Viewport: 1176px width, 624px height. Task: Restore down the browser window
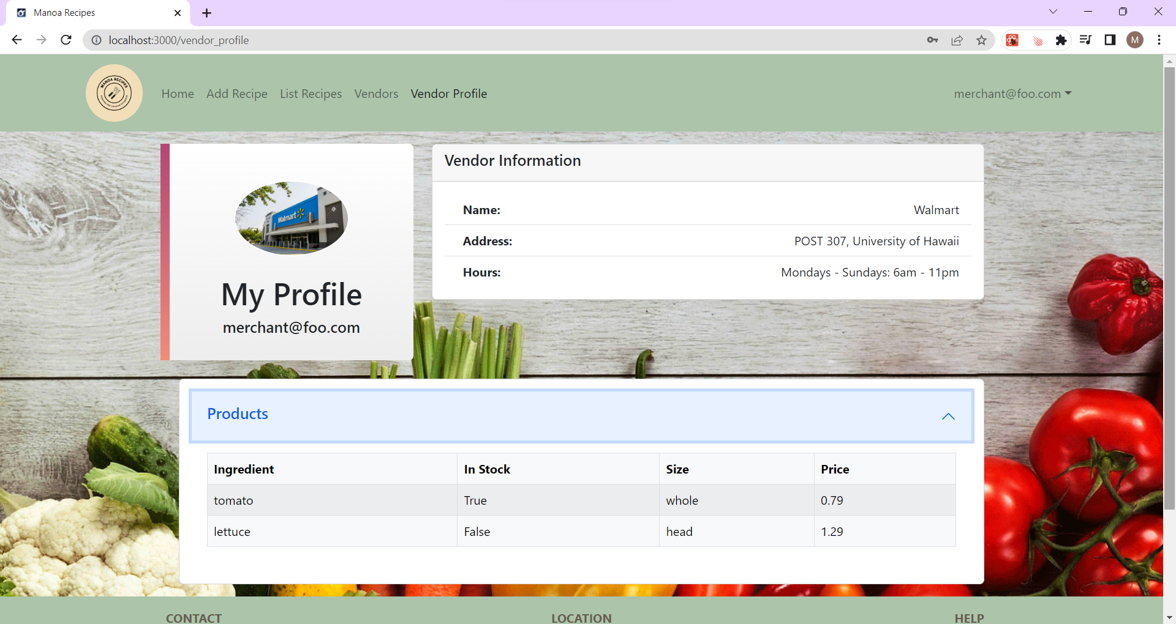[1123, 12]
